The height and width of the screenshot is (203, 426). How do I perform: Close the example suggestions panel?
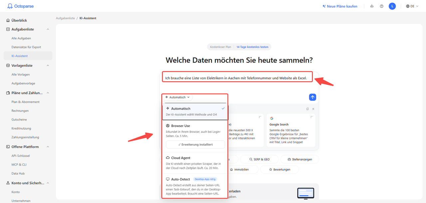[x=313, y=109]
